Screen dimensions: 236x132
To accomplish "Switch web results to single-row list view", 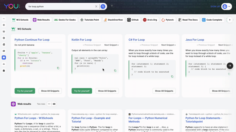I will coord(49,104).
